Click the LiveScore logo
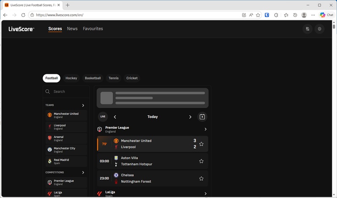Image resolution: width=337 pixels, height=198 pixels. pos(21,29)
